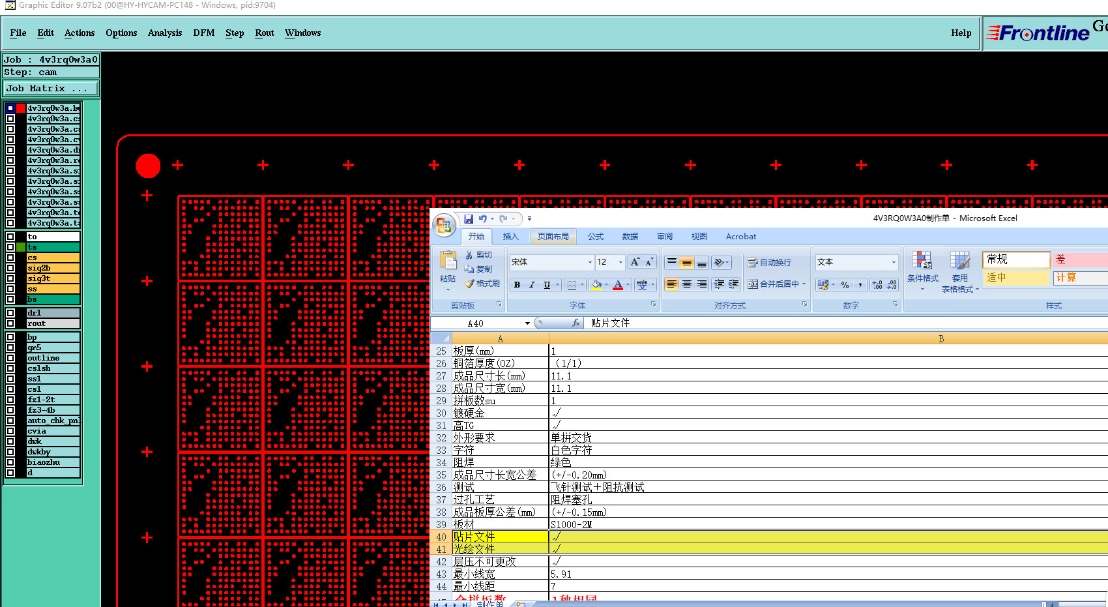Toggle checkbox for layer 'biaozhu'
The height and width of the screenshot is (607, 1108).
click(x=10, y=462)
